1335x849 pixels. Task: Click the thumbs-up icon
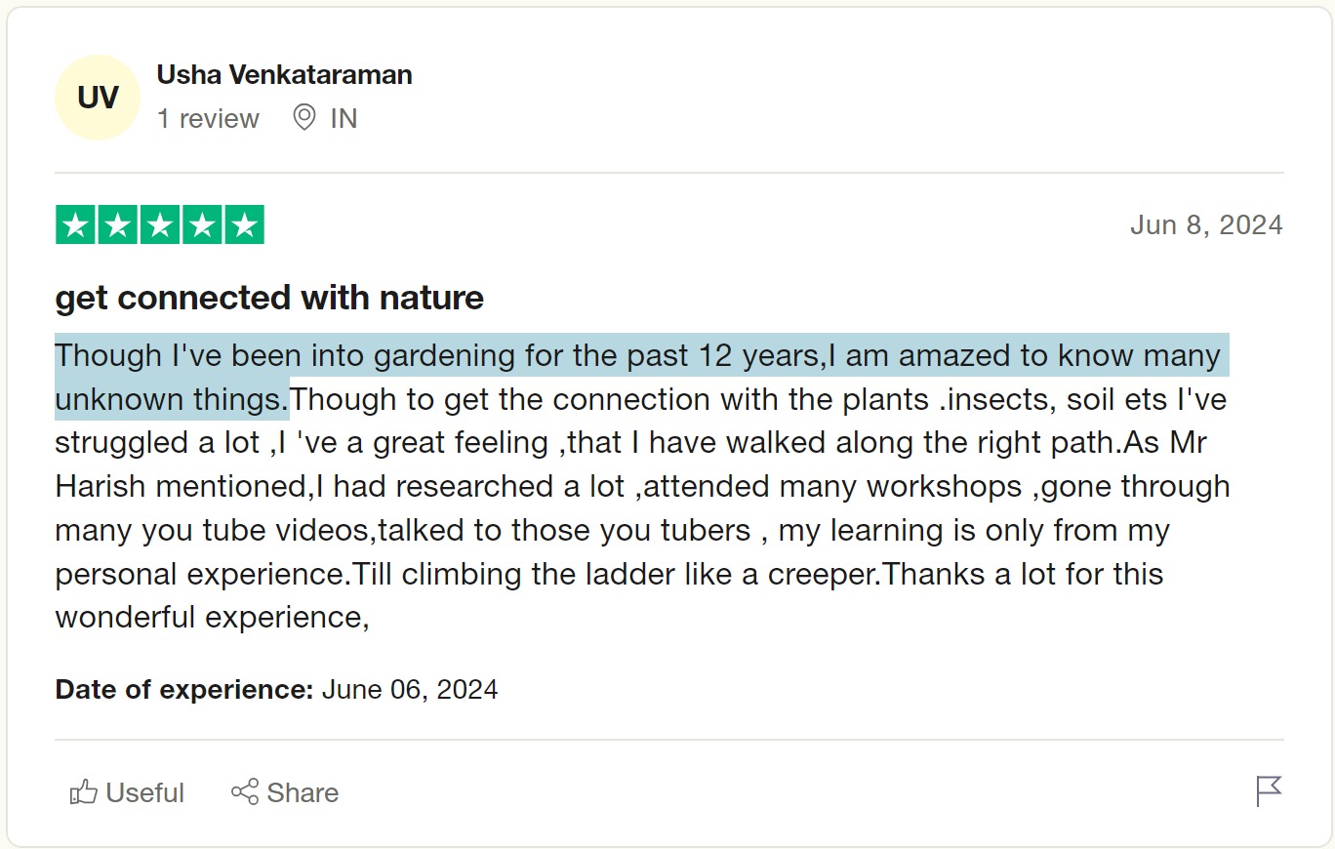84,792
